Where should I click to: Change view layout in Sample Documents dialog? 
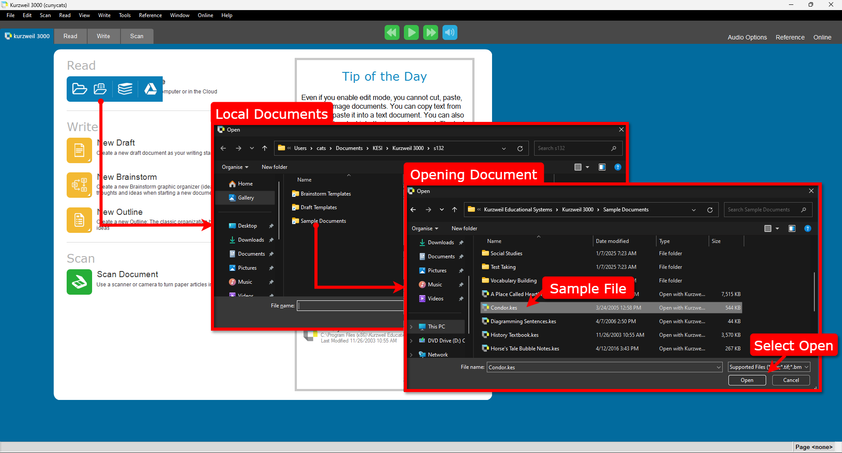(x=768, y=228)
